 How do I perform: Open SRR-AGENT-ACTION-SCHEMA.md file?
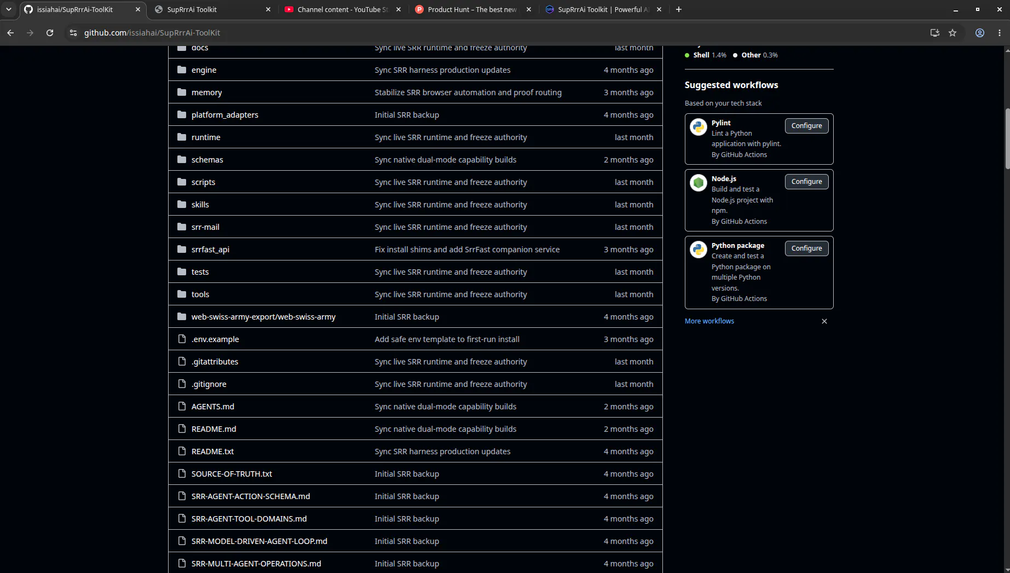251,496
